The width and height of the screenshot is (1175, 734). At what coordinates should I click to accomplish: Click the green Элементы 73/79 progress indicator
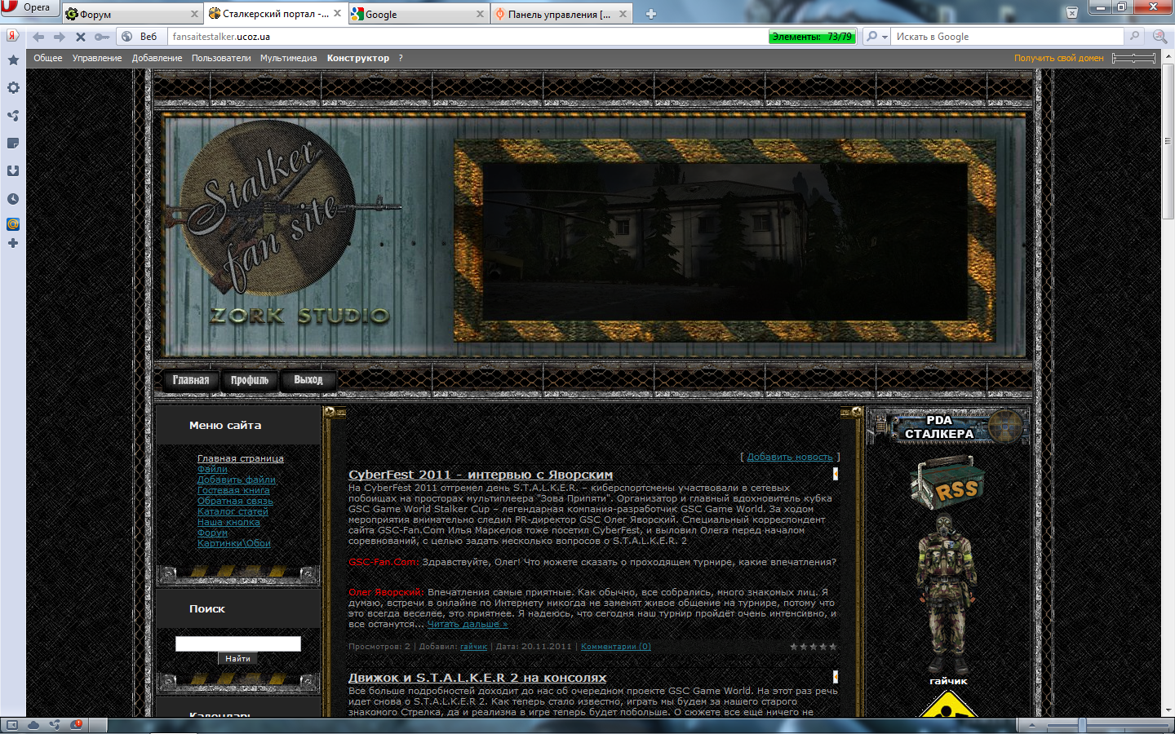pos(811,37)
